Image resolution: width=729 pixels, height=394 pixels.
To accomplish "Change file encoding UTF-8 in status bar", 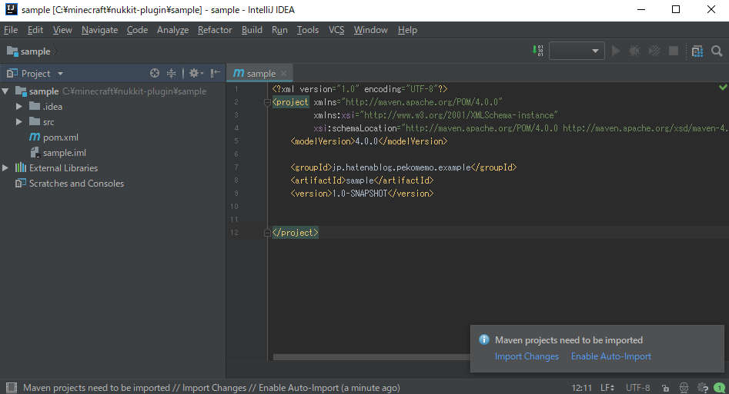I will click(638, 388).
